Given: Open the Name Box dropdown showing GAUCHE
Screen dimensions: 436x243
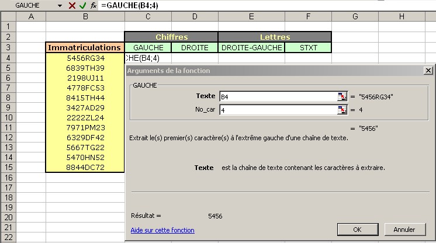Looking at the screenshot, I should pos(60,5).
